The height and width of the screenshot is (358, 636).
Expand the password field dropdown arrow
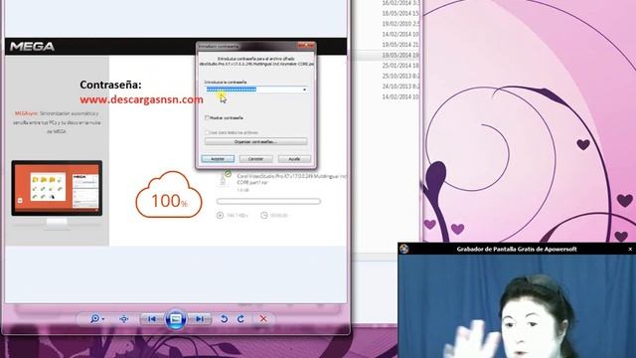pyautogui.click(x=305, y=89)
